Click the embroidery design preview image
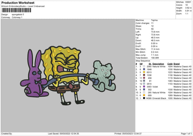The image size is (193, 136). 68,76
